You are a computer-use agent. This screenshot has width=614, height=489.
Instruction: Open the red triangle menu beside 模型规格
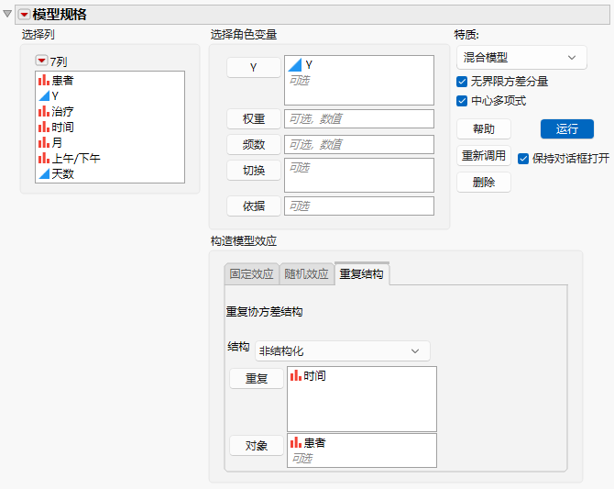[x=24, y=15]
